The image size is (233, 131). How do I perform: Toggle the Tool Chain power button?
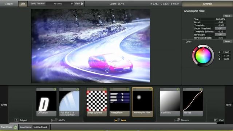(x=15, y=127)
